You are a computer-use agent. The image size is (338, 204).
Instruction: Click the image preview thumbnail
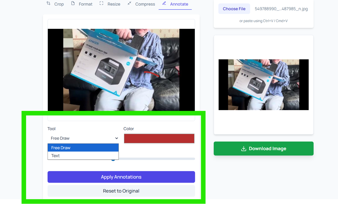point(264,85)
